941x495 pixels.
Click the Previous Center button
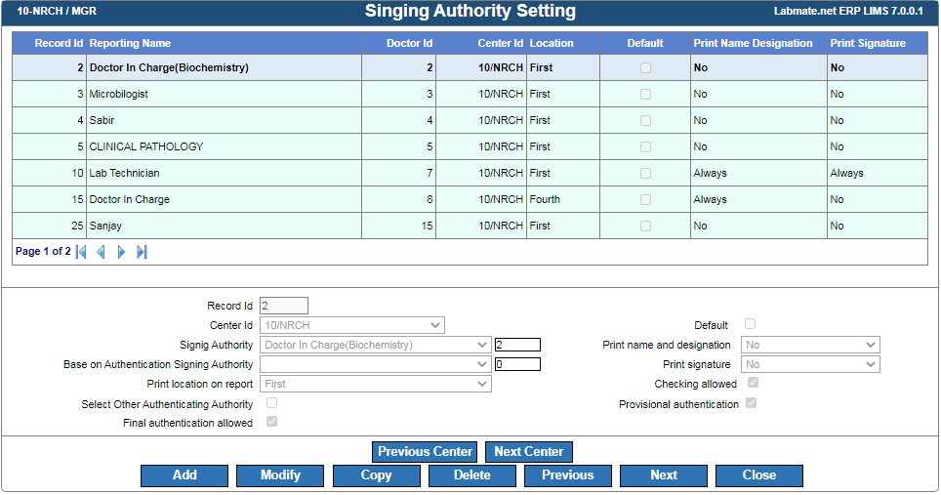(425, 452)
